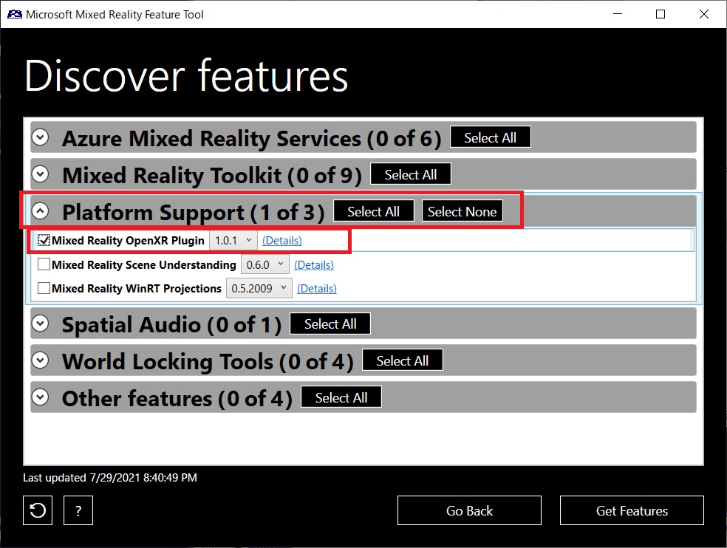Screen dimensions: 727x548
Task: Enable Mixed Reality Scene Understanding
Action: (x=43, y=264)
